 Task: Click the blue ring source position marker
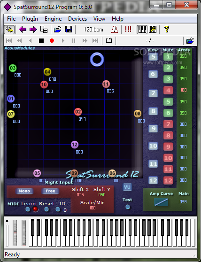(x=97, y=59)
